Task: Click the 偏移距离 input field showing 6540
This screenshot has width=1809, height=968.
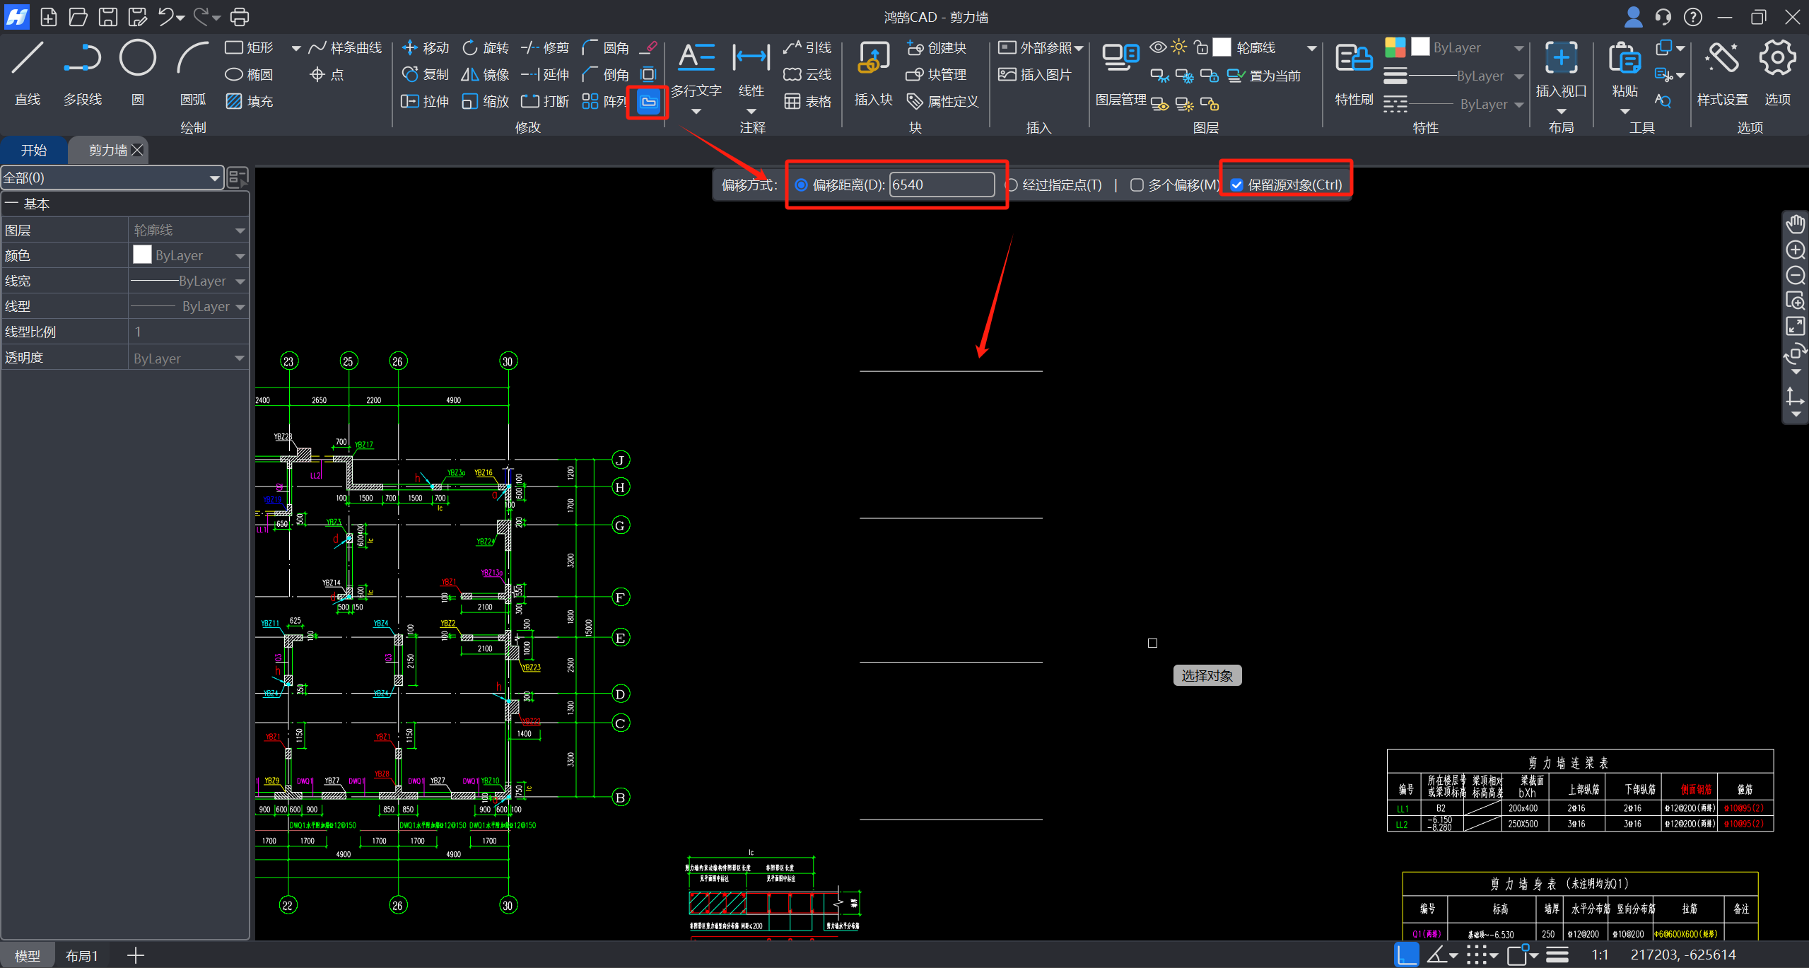Action: tap(941, 185)
